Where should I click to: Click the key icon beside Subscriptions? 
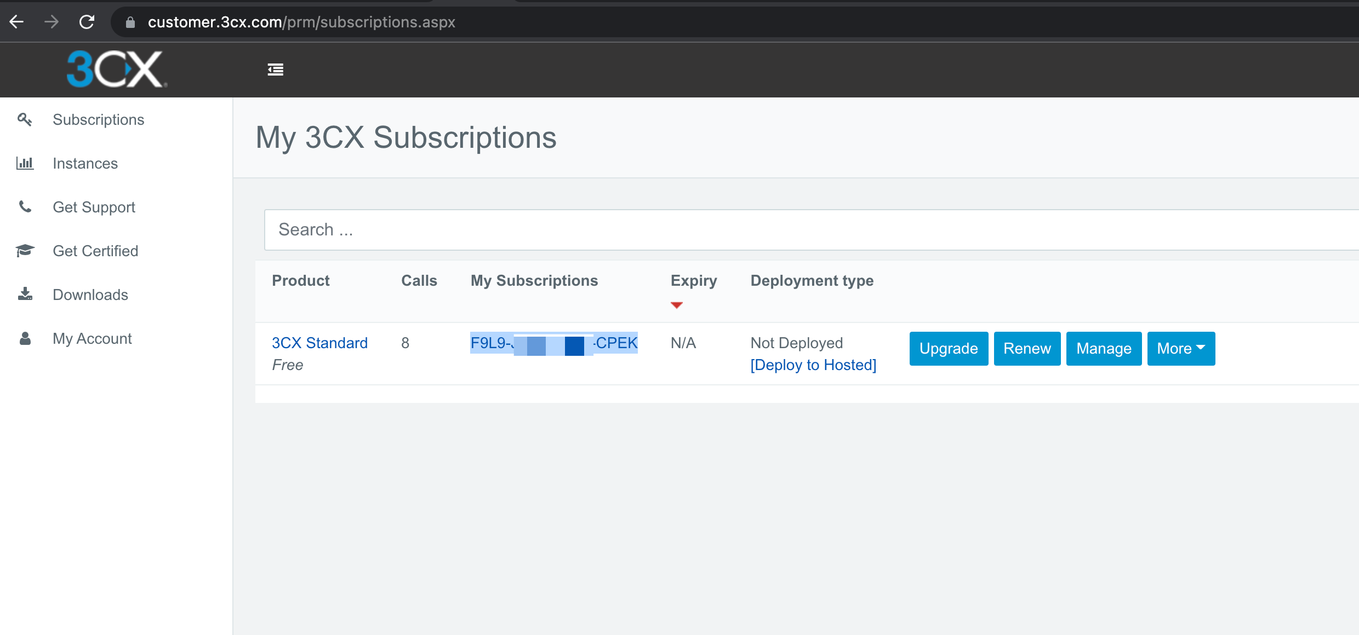pyautogui.click(x=25, y=119)
